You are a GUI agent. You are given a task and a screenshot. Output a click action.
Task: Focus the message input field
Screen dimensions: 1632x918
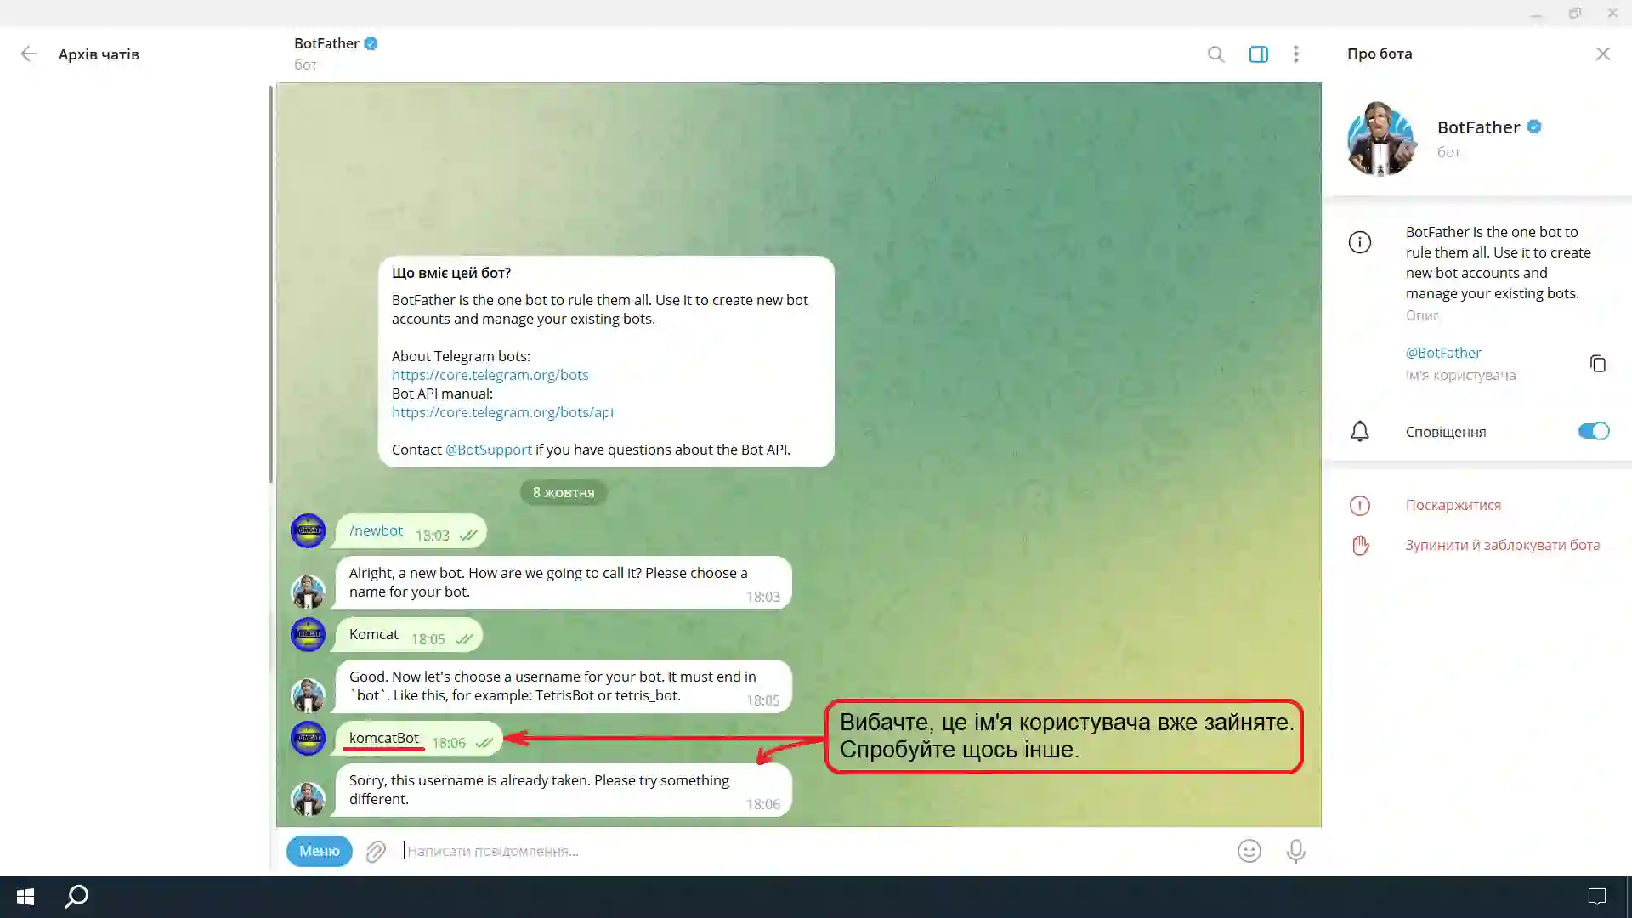coord(765,851)
